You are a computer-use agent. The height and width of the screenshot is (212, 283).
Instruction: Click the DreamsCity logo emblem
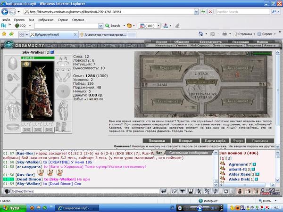[9, 45]
